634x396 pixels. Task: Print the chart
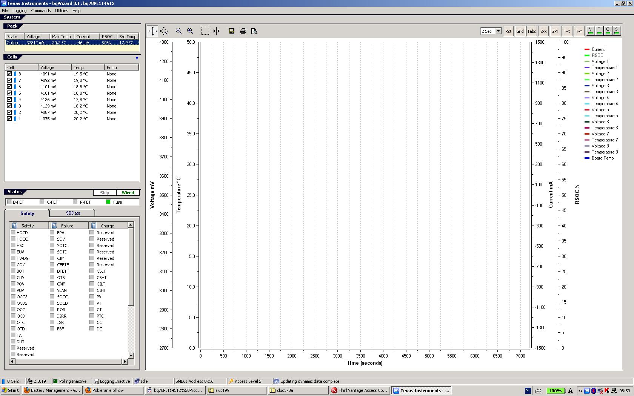pos(243,31)
